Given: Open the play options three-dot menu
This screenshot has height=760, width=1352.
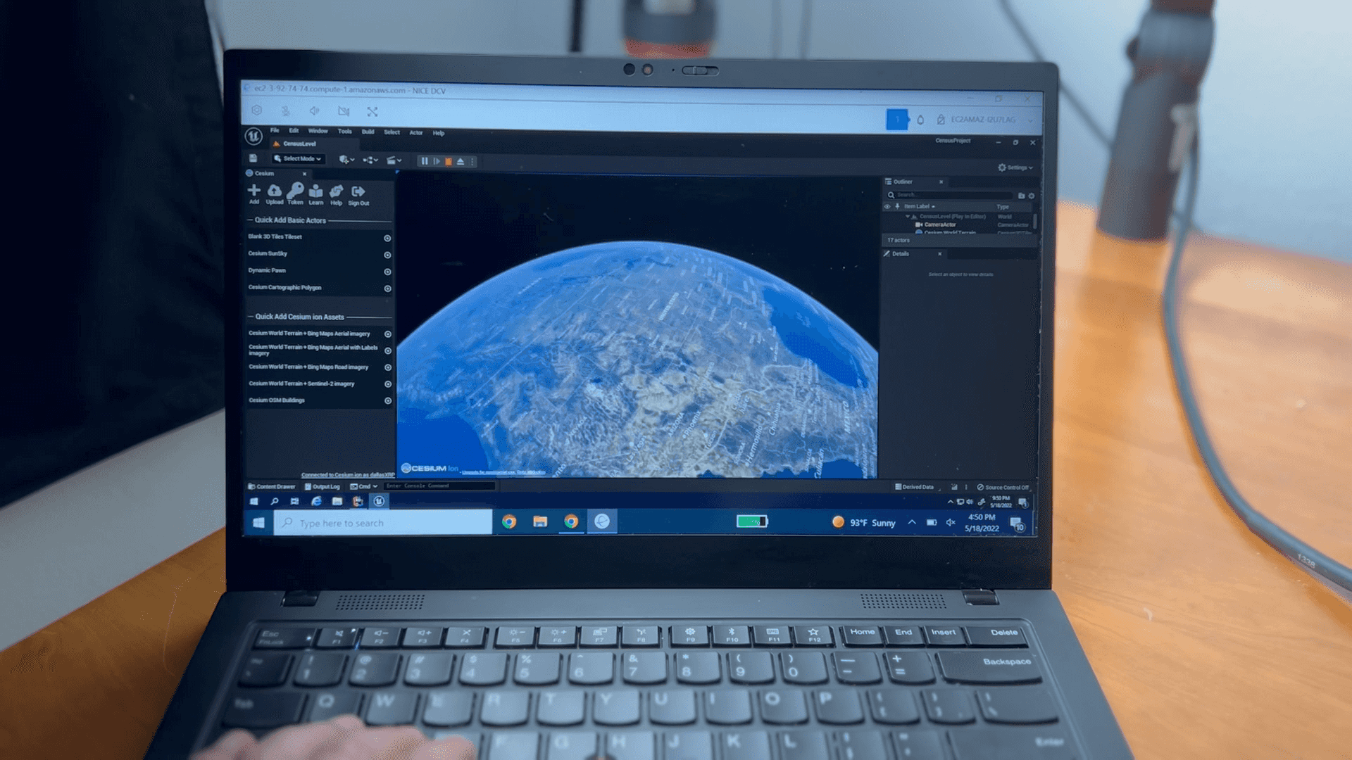Looking at the screenshot, I should point(472,161).
